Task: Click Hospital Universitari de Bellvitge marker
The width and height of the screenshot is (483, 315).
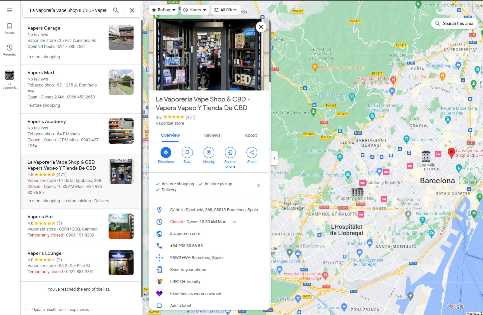Action: coord(325,275)
